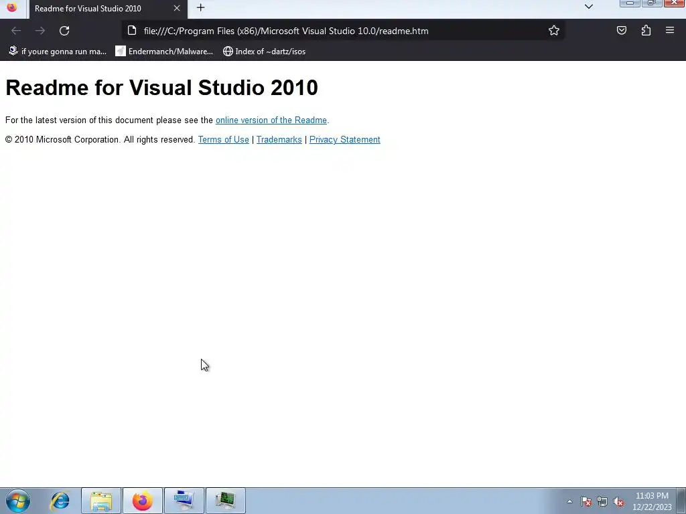Launch Internet Explorer from taskbar

(60, 501)
